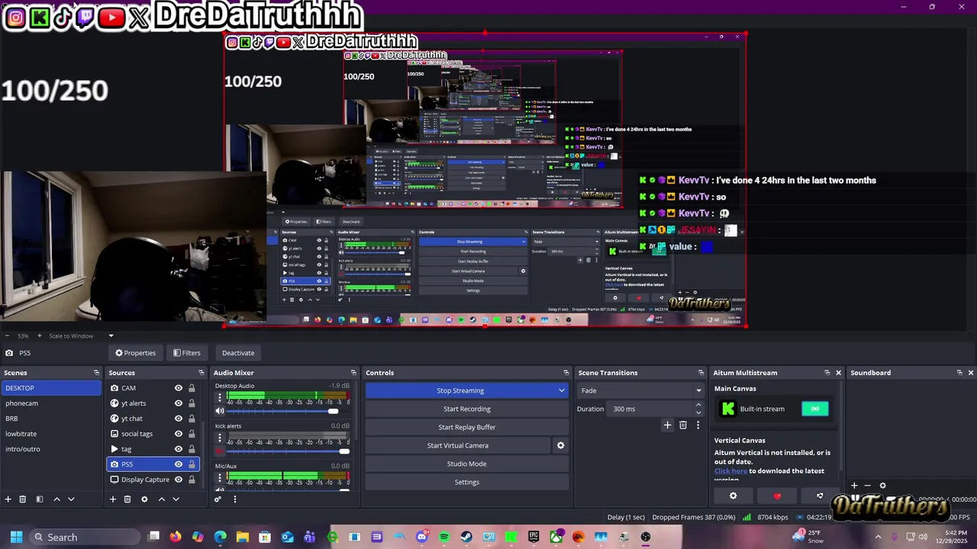Toggle visibility of yt alerts source

179,403
